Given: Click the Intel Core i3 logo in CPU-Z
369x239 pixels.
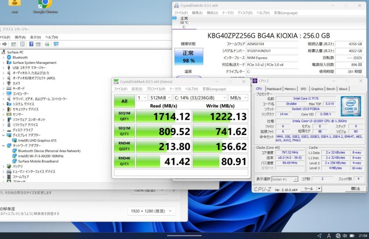Looking at the screenshot, I should pyautogui.click(x=351, y=106).
